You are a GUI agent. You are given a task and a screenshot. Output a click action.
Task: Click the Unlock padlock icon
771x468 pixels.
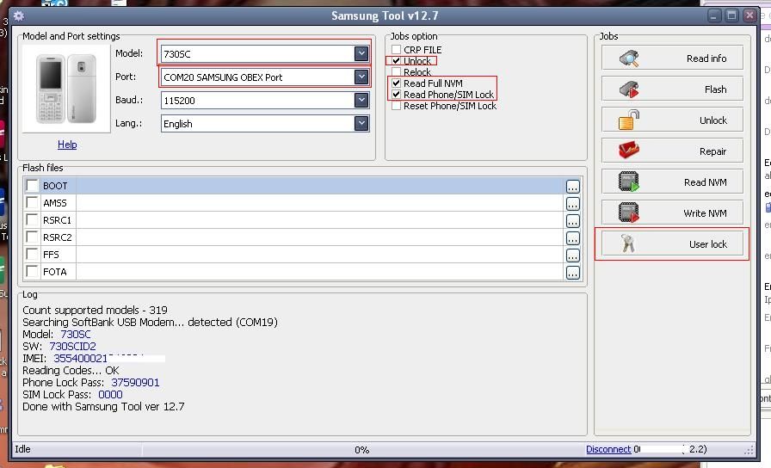click(629, 120)
